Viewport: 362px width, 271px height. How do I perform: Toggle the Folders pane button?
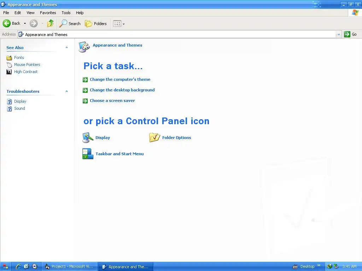[x=95, y=24]
